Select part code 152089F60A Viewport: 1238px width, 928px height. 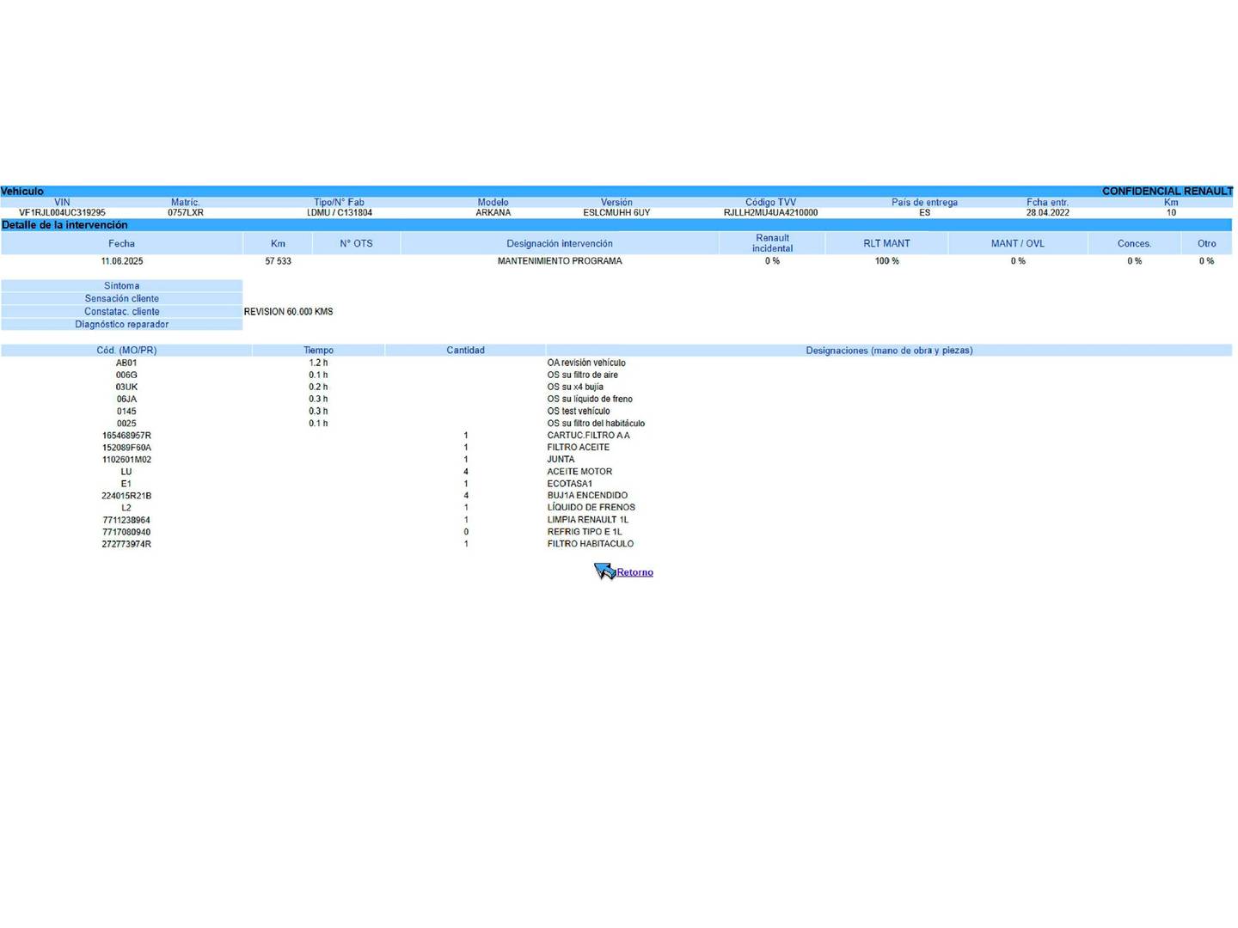(126, 448)
